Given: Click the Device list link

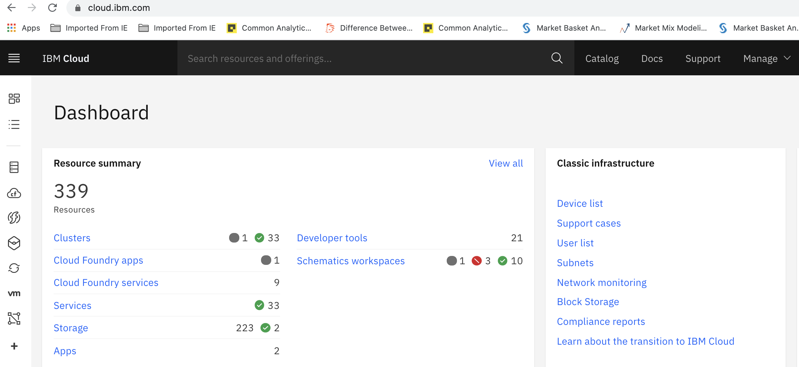Looking at the screenshot, I should [x=580, y=204].
